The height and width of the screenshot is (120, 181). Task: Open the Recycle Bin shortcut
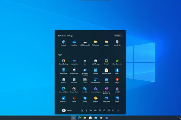[117, 43]
